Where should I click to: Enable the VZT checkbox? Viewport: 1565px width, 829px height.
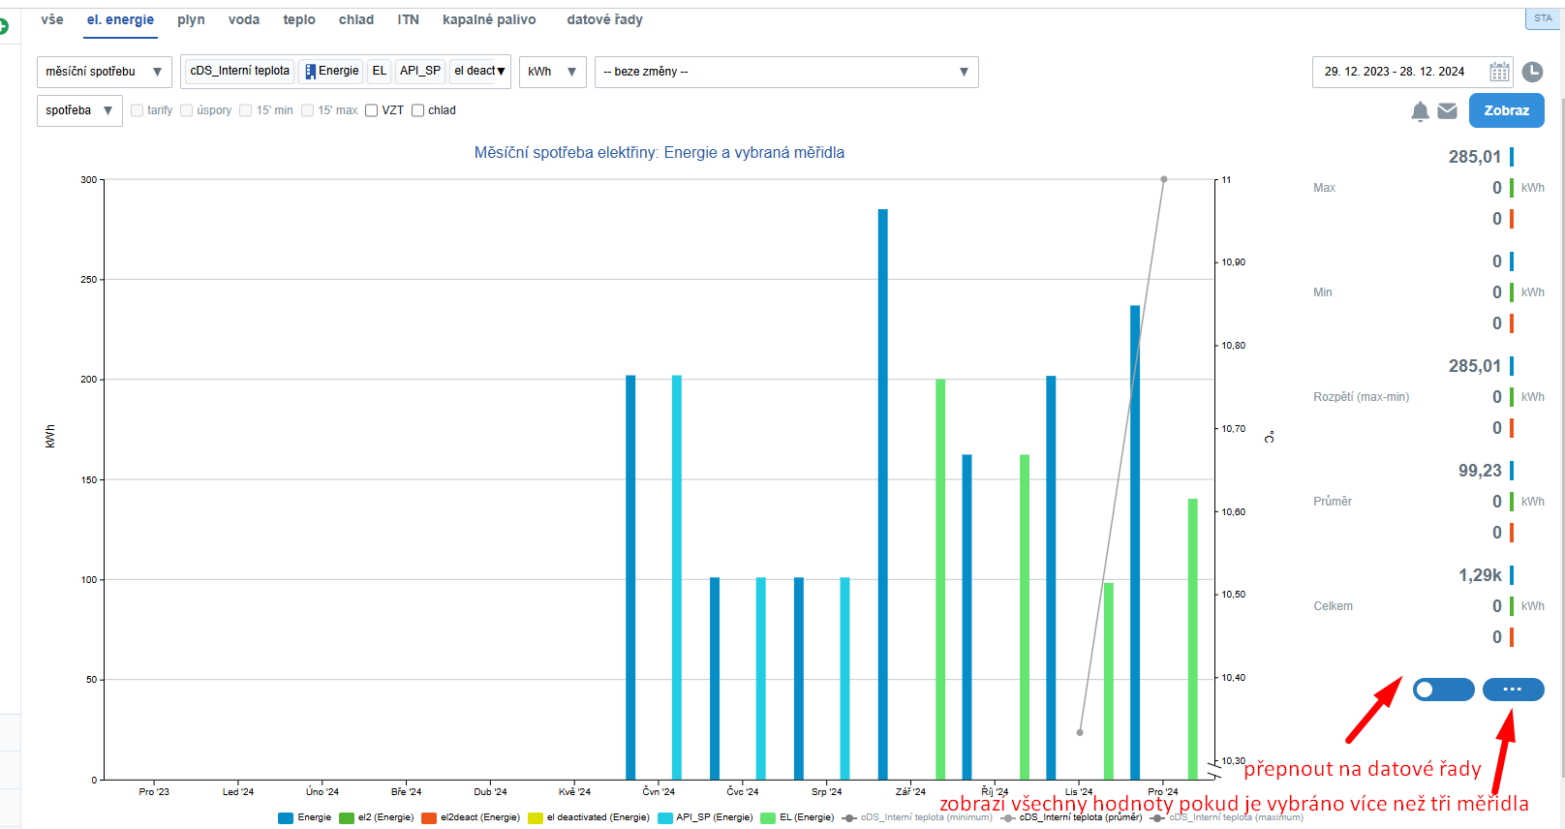click(x=372, y=110)
